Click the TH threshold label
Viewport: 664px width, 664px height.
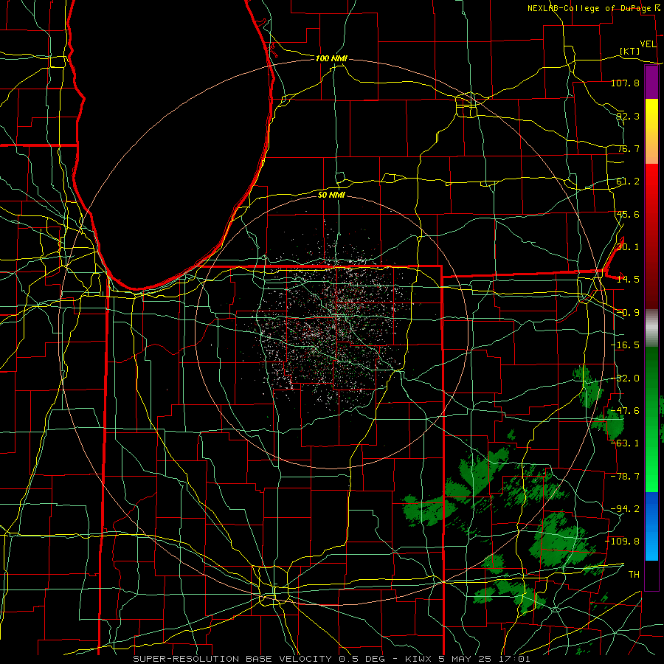click(x=634, y=575)
